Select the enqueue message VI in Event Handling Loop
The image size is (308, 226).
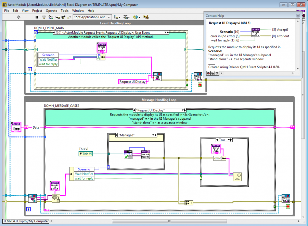157,77
